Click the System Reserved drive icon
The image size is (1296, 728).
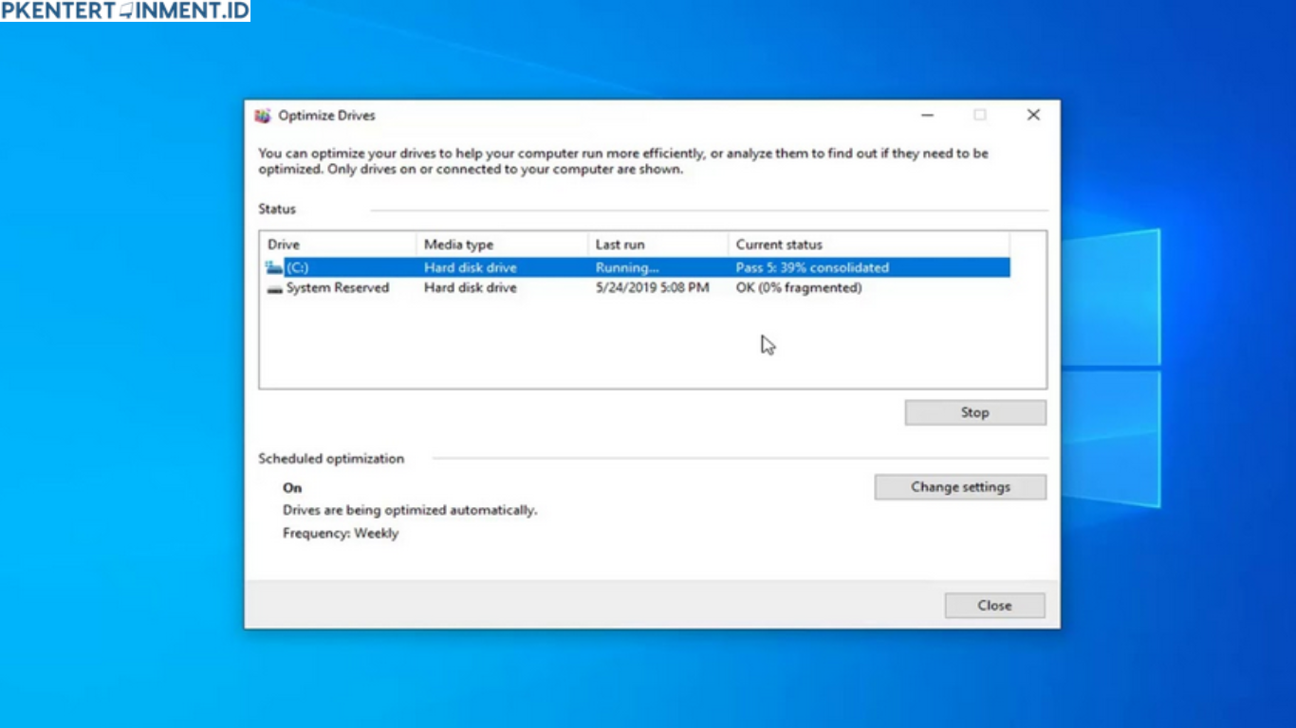(x=272, y=287)
